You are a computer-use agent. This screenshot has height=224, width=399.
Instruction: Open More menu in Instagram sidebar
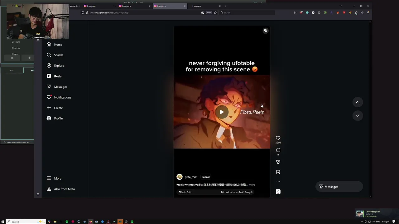pos(54,179)
